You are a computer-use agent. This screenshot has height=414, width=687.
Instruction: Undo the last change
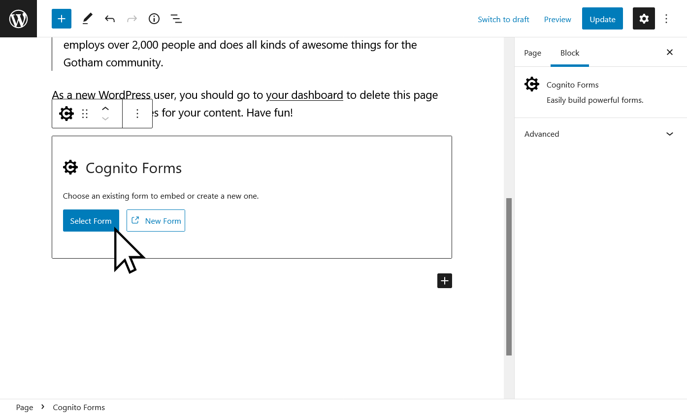110,19
